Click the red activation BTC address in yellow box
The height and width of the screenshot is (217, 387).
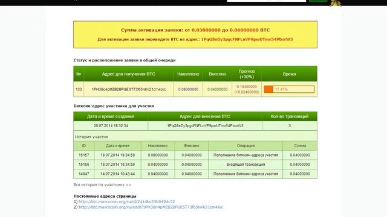(247, 39)
